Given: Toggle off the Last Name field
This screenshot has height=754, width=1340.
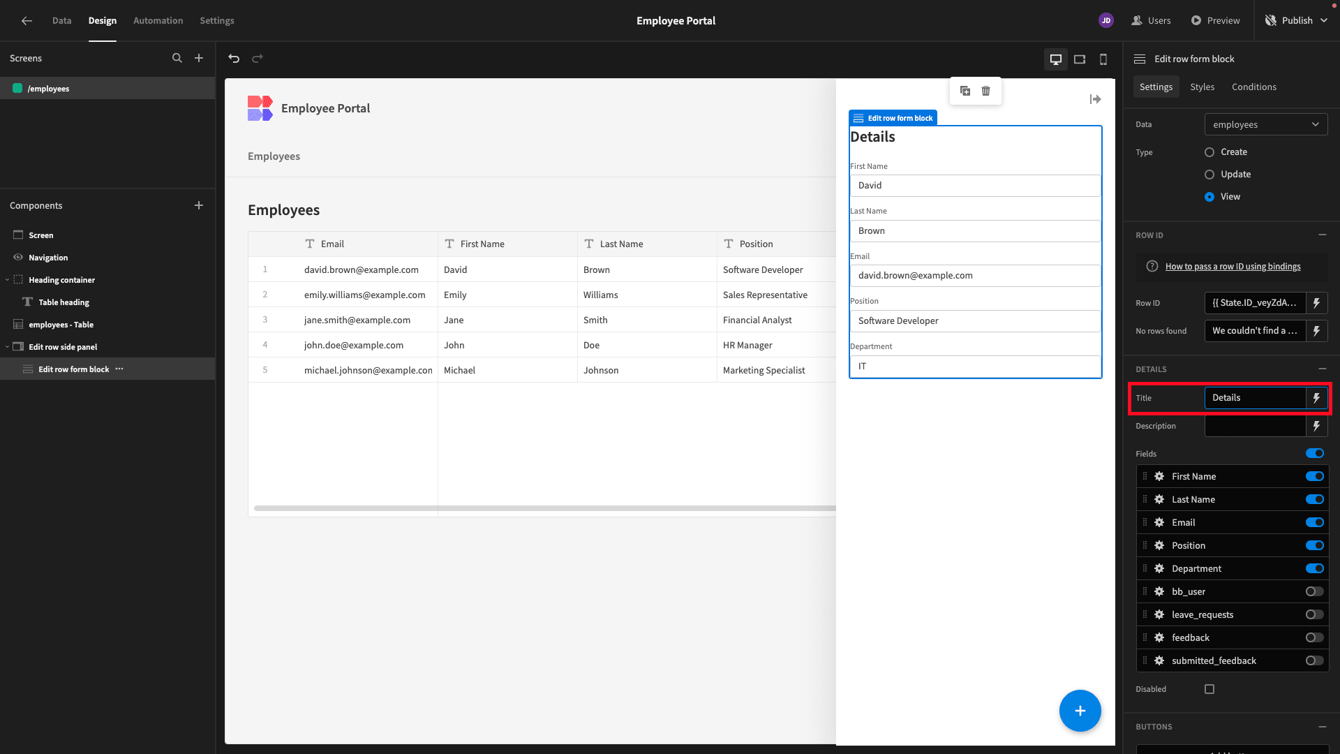Looking at the screenshot, I should (1315, 500).
